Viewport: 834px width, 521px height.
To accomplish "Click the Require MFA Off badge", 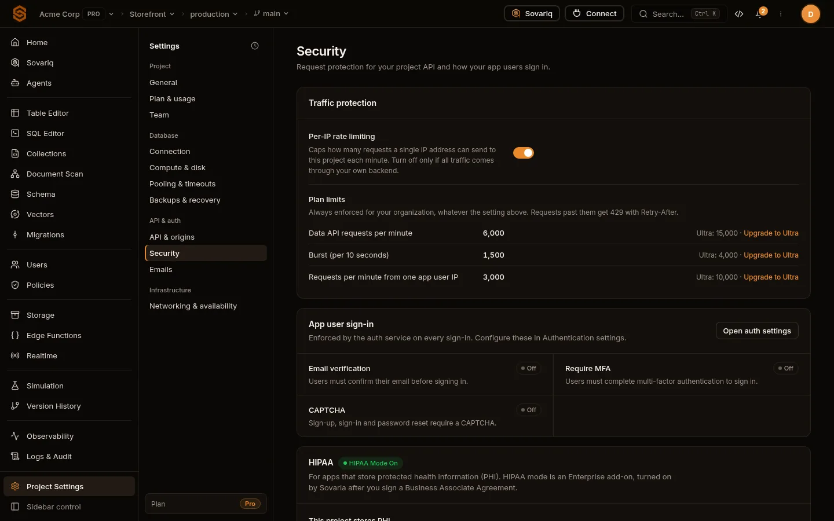I will pos(786,368).
